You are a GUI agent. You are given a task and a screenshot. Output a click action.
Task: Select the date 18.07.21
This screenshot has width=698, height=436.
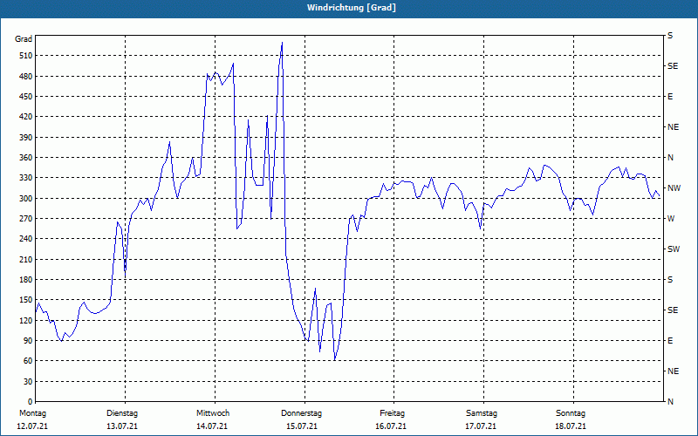pyautogui.click(x=571, y=426)
